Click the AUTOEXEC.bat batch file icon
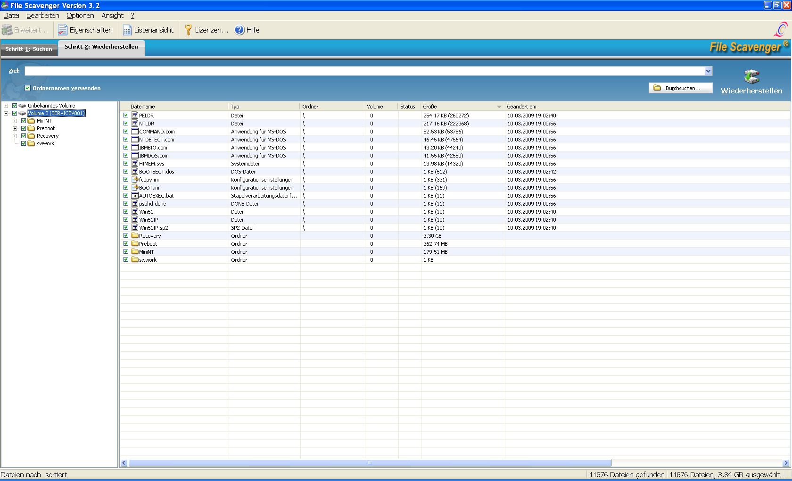Viewport: 792px width, 481px height. 135,196
